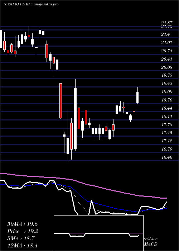
Task: Click the 19.42 price axis label
Action: (x=167, y=84)
